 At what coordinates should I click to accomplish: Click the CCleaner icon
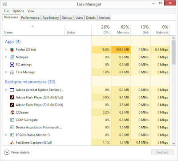(12, 112)
